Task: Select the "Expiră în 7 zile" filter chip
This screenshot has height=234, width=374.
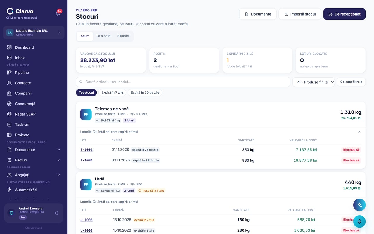Action: click(112, 92)
